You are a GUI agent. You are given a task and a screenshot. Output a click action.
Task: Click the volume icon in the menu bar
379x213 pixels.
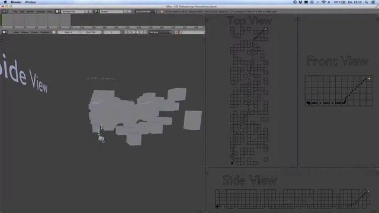[329, 2]
